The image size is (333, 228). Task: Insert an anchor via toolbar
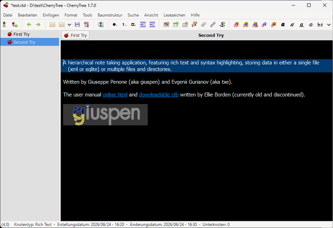(222, 24)
